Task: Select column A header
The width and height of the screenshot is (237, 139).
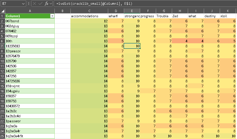Action: click(30, 11)
